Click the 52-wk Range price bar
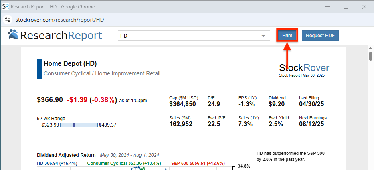The image size is (374, 170). [79, 125]
